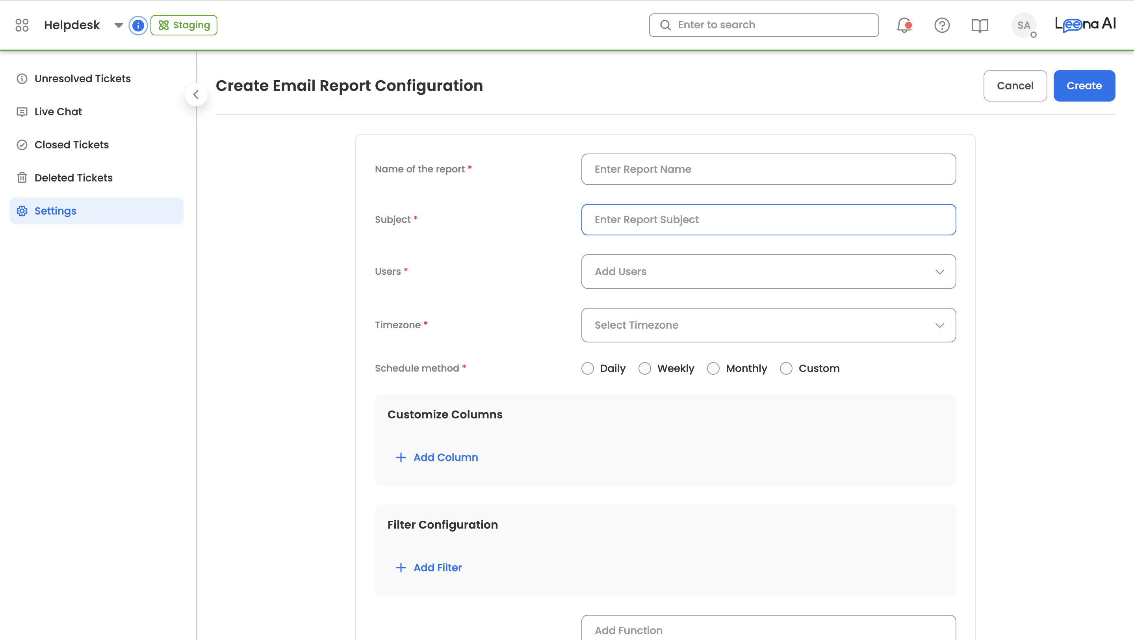Choose the Custom schedule option
The image size is (1134, 640).
pos(786,368)
